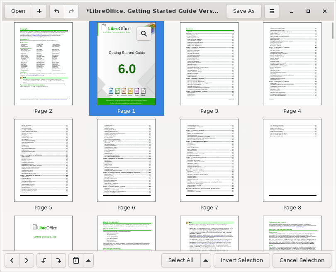Select the Page 5 thumbnail

43,160
